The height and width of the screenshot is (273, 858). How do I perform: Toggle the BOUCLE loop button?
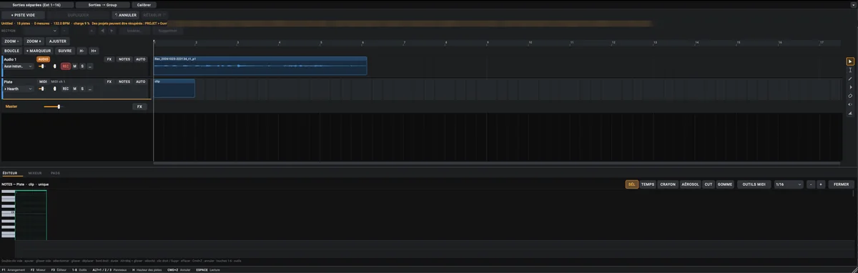point(11,51)
